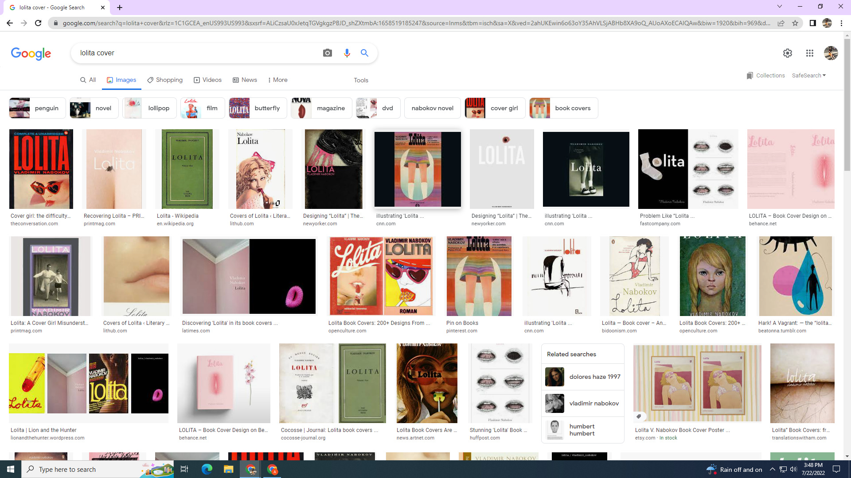The width and height of the screenshot is (851, 478).
Task: Filter by lollipop suggestion chip
Action: [x=149, y=108]
